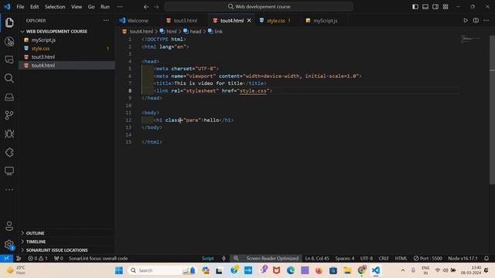Open errors and warnings count in status bar
Viewport: 495px width, 278px height.
click(x=38, y=258)
